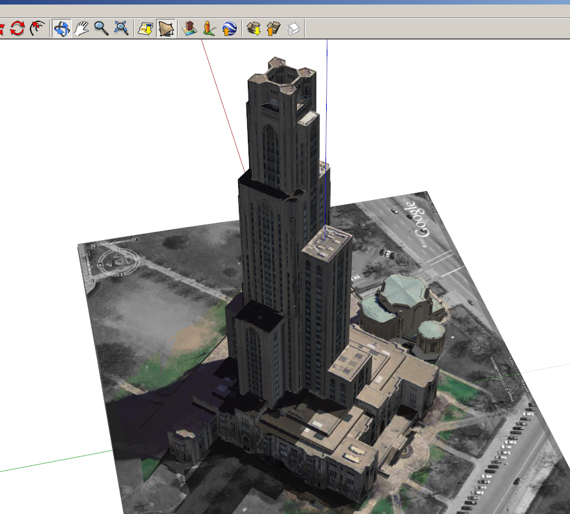Click Share Model box with up arrow

click(274, 28)
